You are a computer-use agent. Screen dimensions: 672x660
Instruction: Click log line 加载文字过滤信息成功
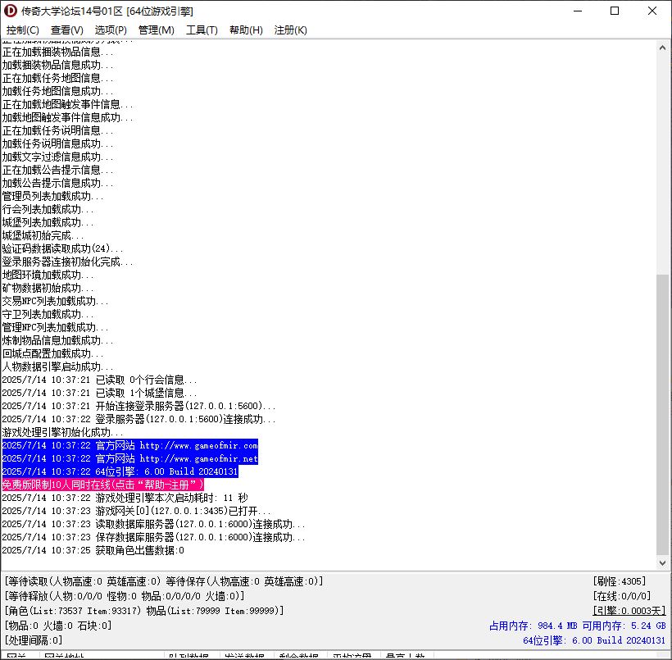coord(58,157)
